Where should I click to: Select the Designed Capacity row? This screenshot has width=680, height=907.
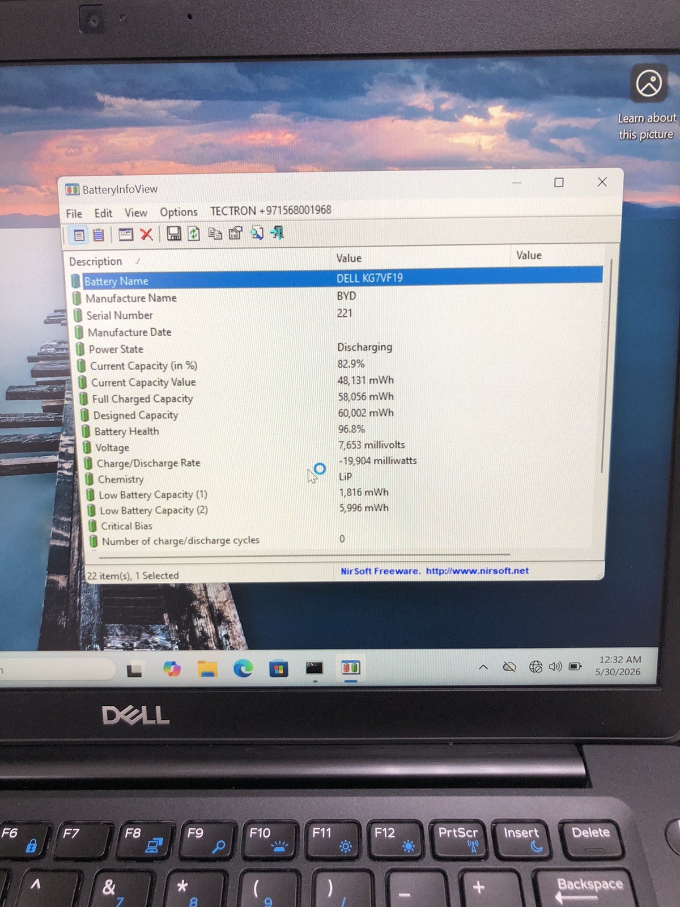pyautogui.click(x=337, y=414)
